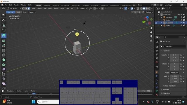Toggle X-ray view in header

(138, 8)
